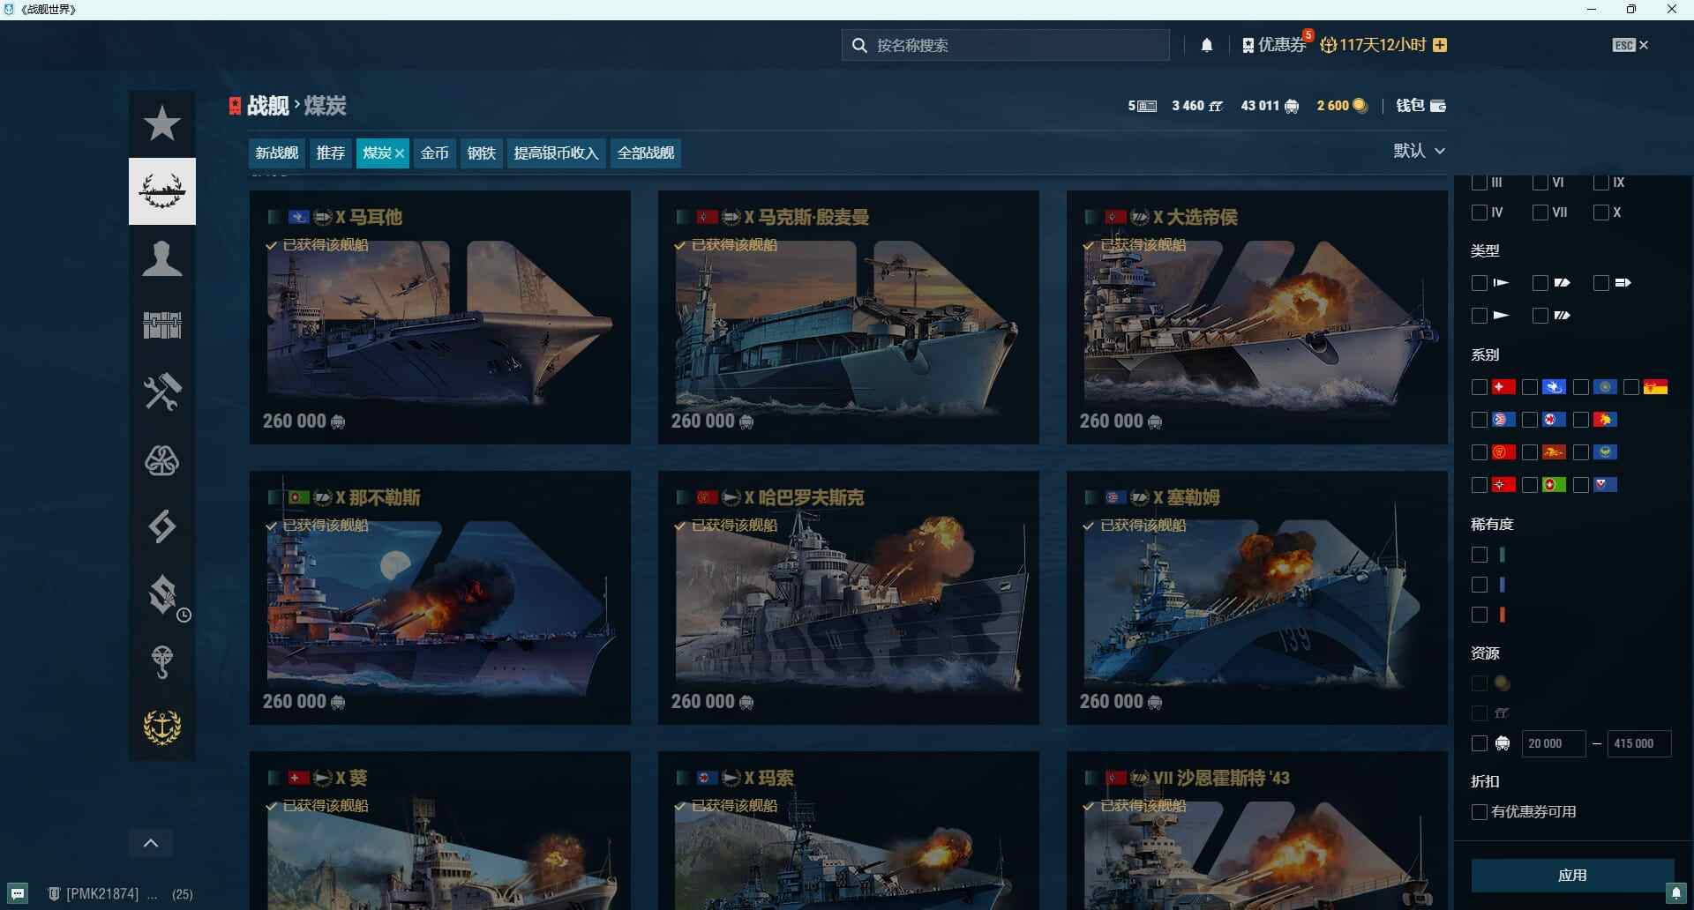
Task: Open the wallet 钱包 icon
Action: coord(1420,106)
